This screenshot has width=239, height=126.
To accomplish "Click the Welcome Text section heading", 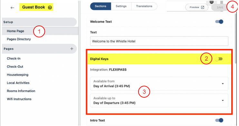I will pyautogui.click(x=101, y=22).
